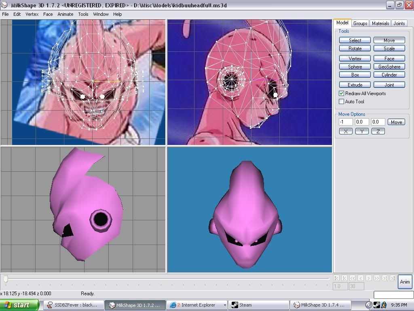The height and width of the screenshot is (311, 414).
Task: Toggle the X axis constraint button
Action: [x=346, y=132]
